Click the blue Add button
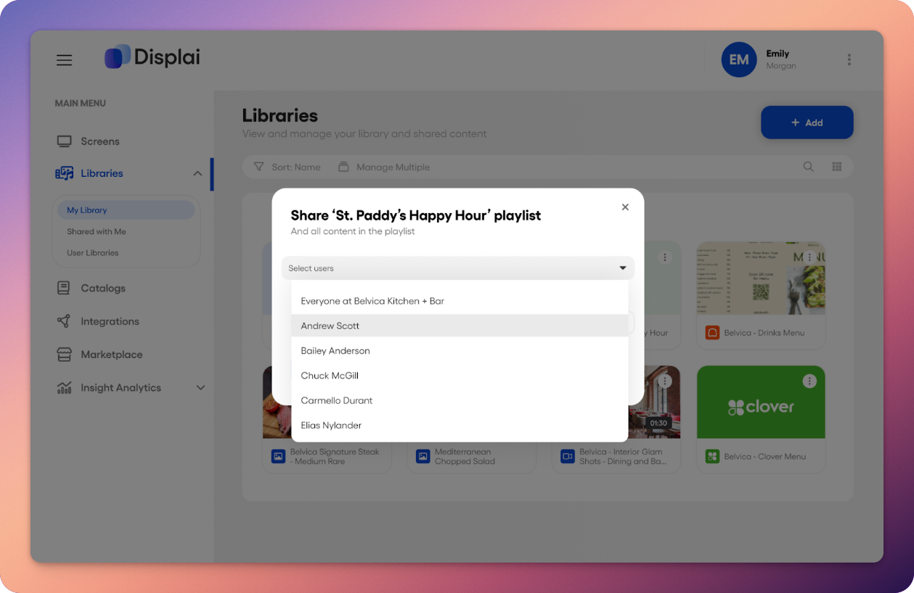This screenshot has height=593, width=914. (807, 123)
